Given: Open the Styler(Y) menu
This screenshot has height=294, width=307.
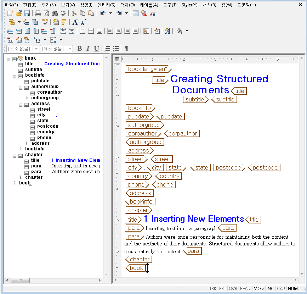Looking at the screenshot, I should [189, 5].
